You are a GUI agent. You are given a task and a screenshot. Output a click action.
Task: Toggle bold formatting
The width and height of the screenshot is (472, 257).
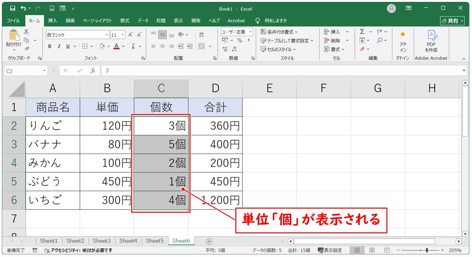click(50, 46)
